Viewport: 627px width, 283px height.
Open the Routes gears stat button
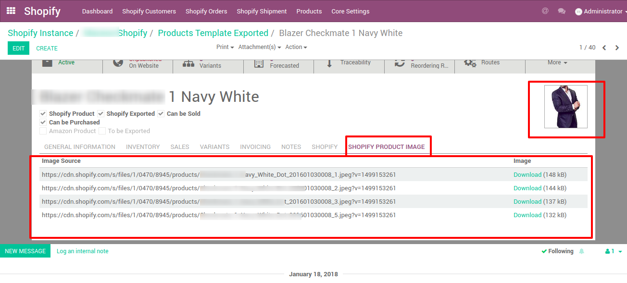coord(490,66)
